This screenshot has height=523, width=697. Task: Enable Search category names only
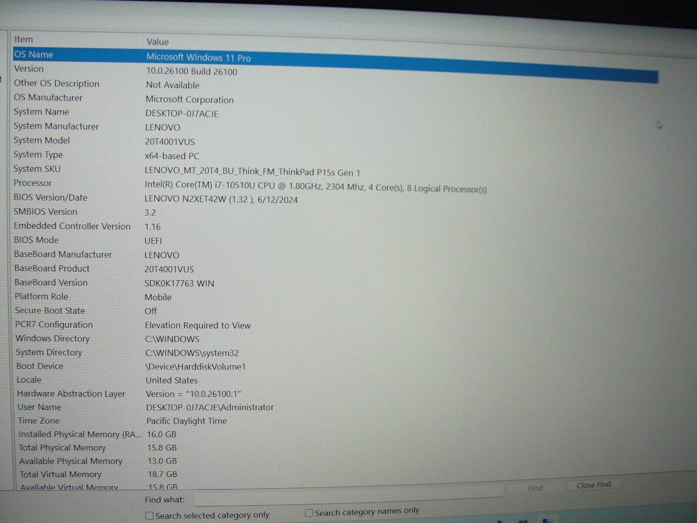(x=309, y=512)
